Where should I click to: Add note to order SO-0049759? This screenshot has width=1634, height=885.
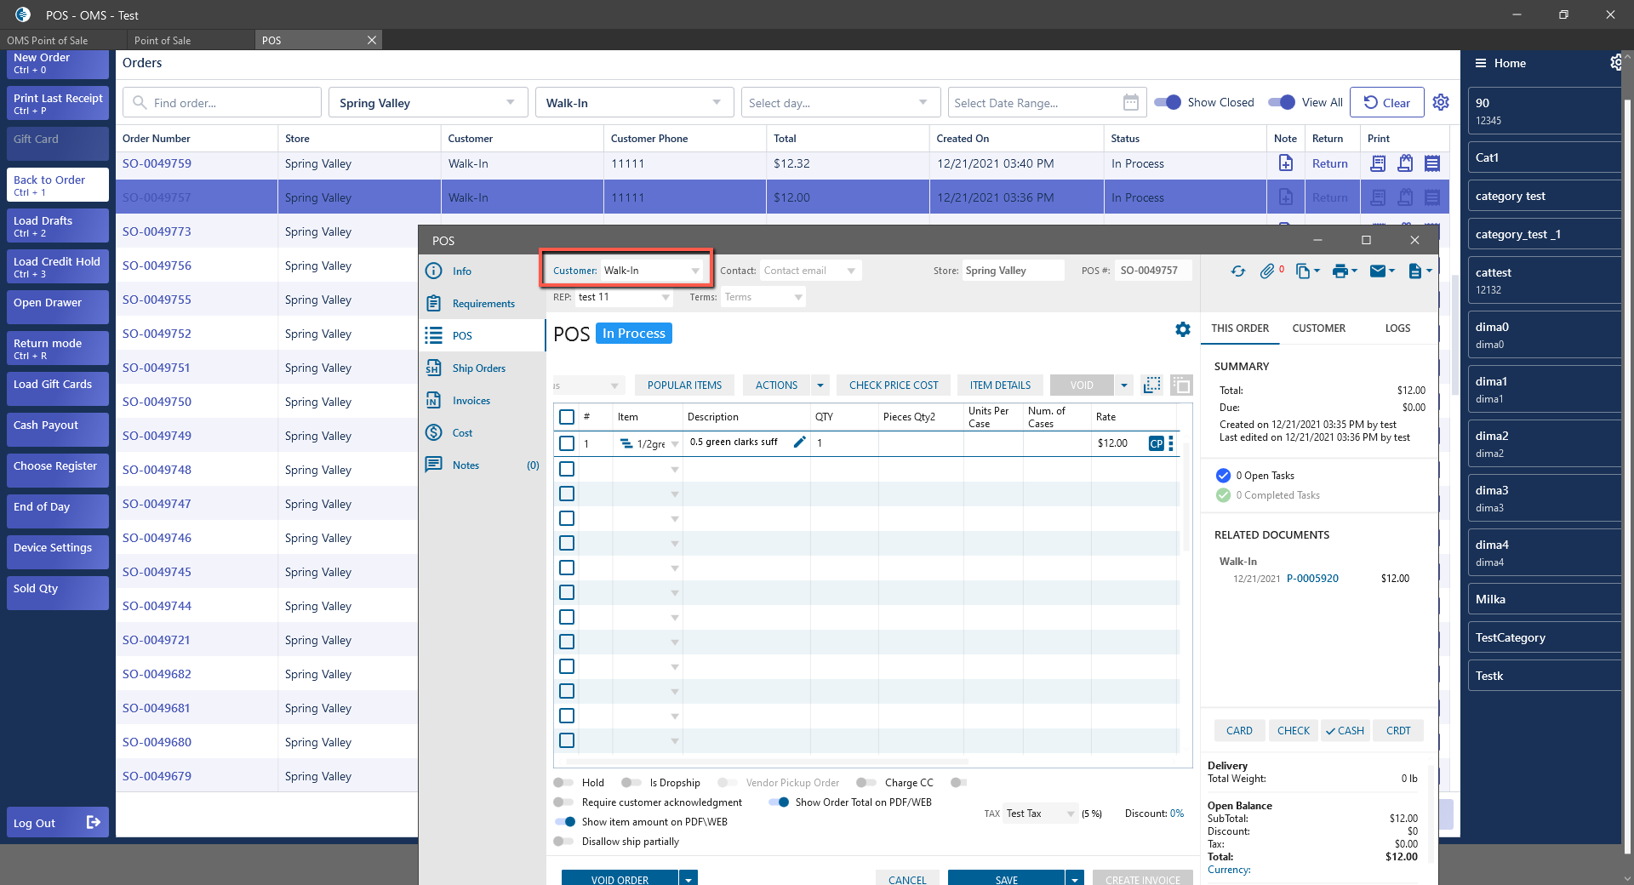click(1286, 163)
